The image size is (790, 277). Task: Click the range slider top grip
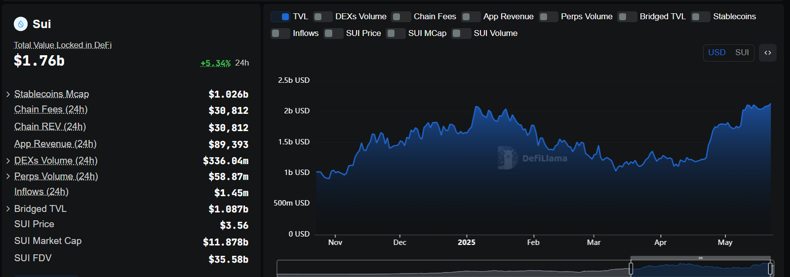pyautogui.click(x=700, y=258)
